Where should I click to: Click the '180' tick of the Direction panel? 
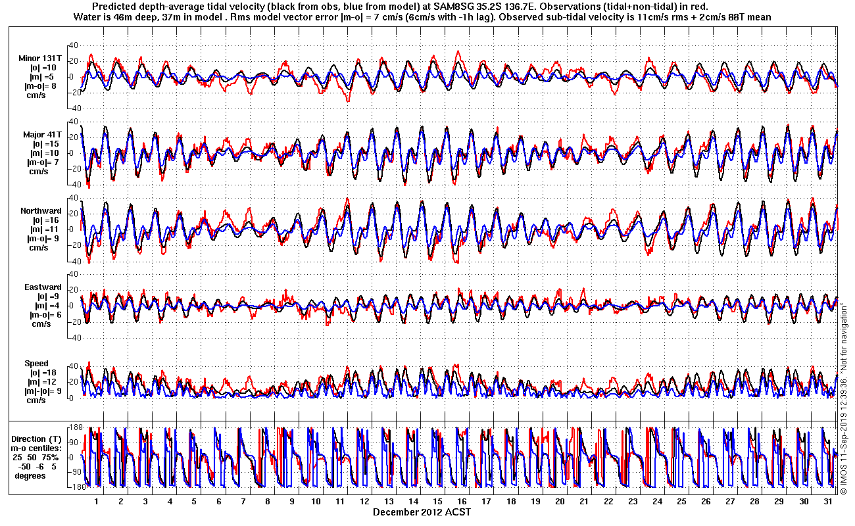tap(74, 427)
